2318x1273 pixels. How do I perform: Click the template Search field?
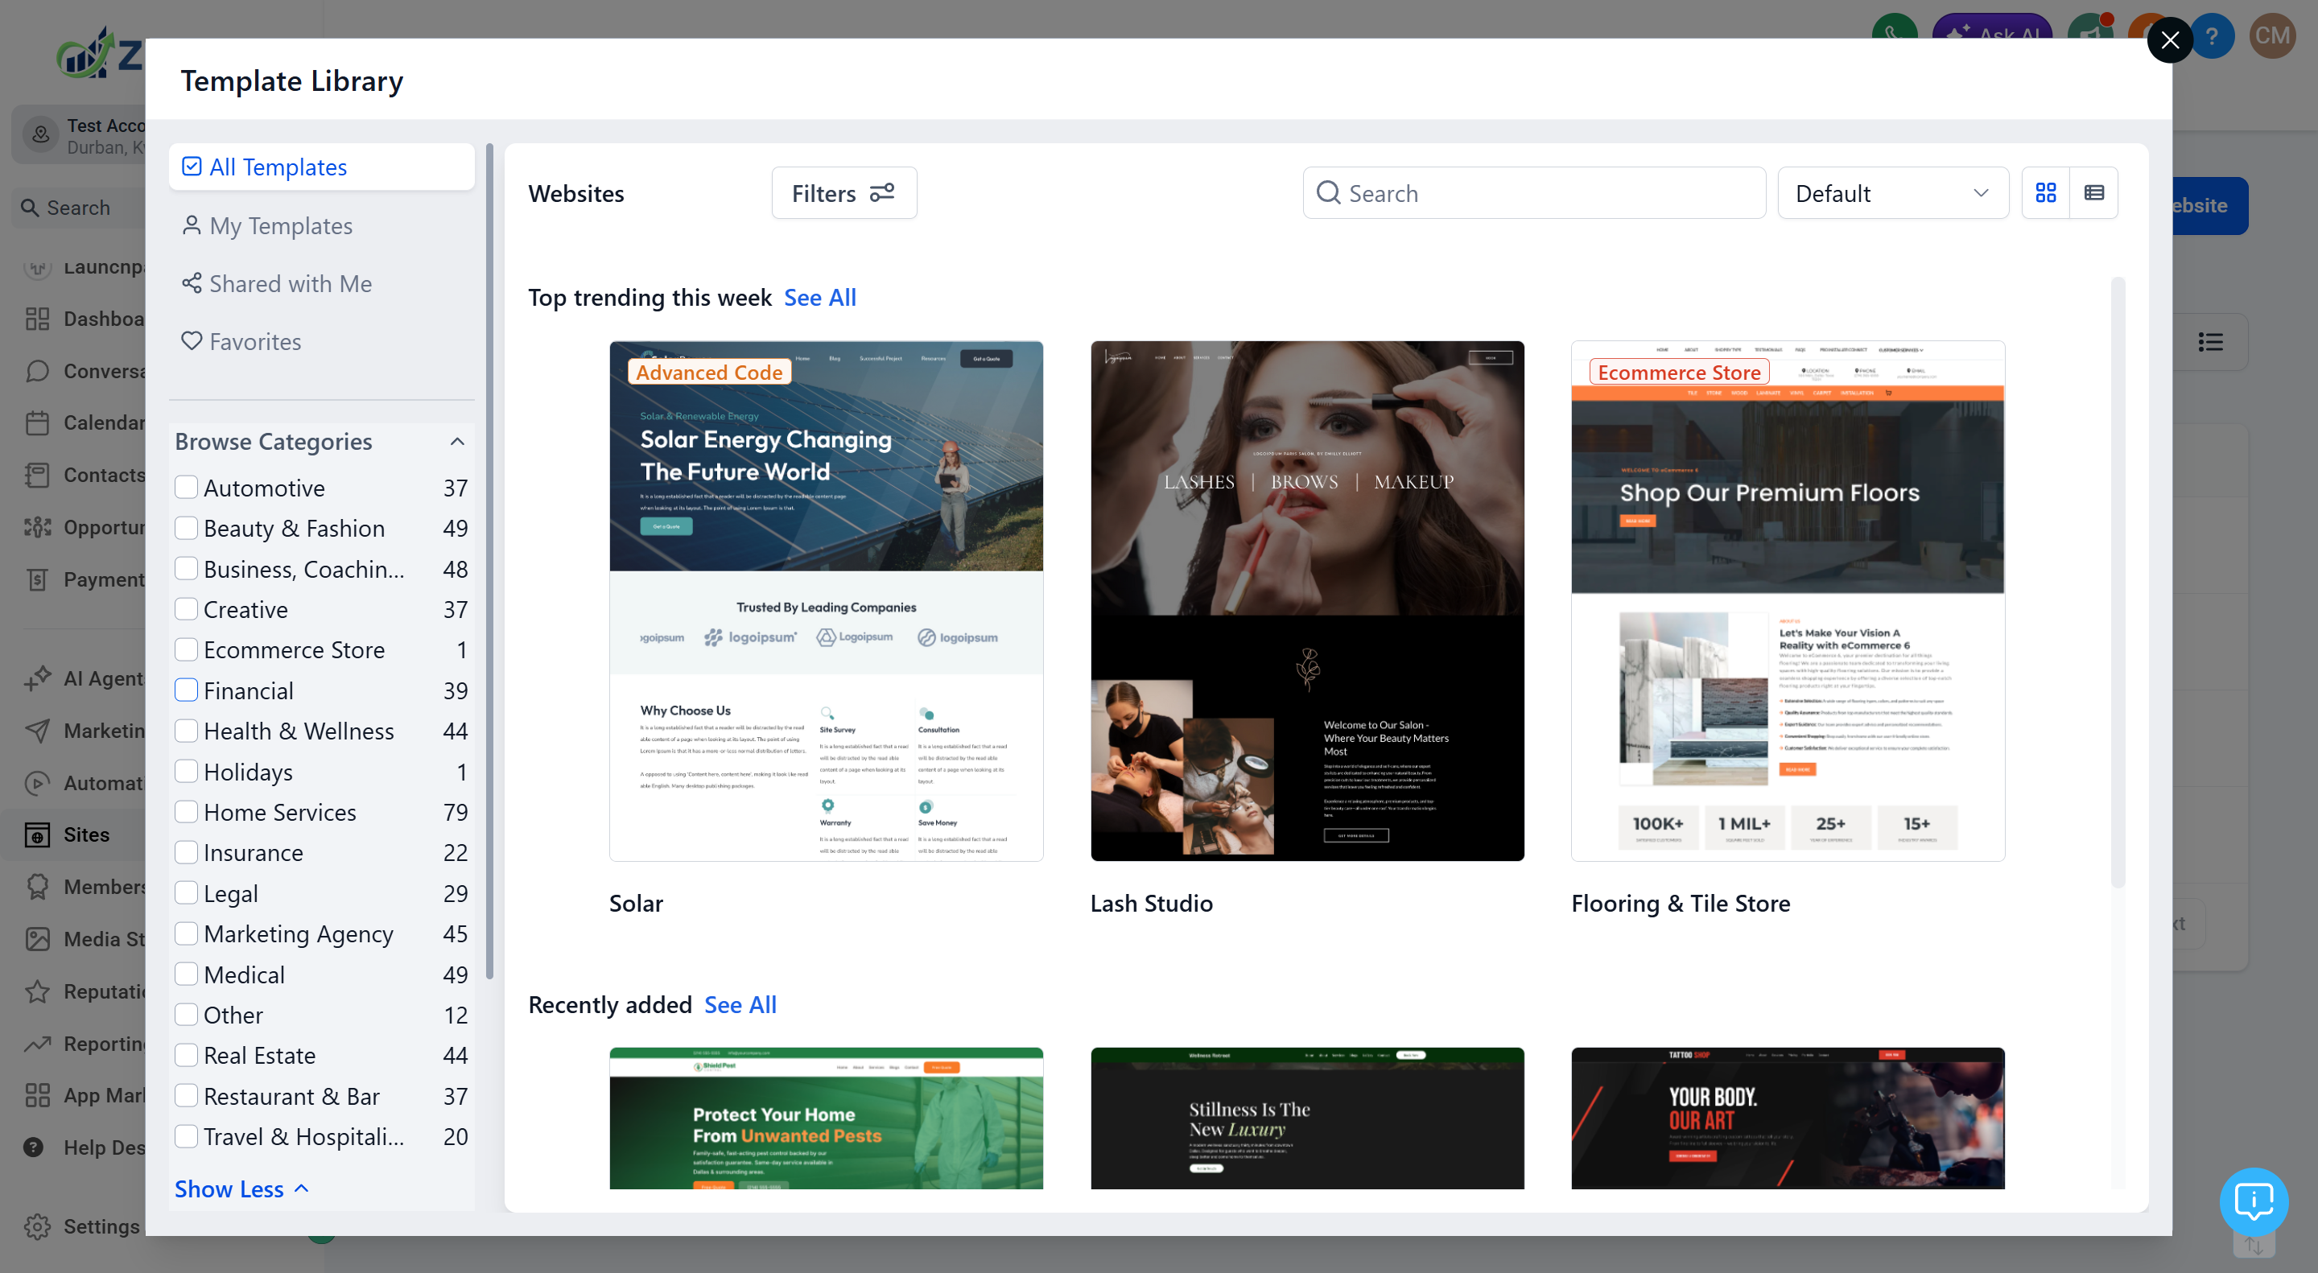[1533, 192]
